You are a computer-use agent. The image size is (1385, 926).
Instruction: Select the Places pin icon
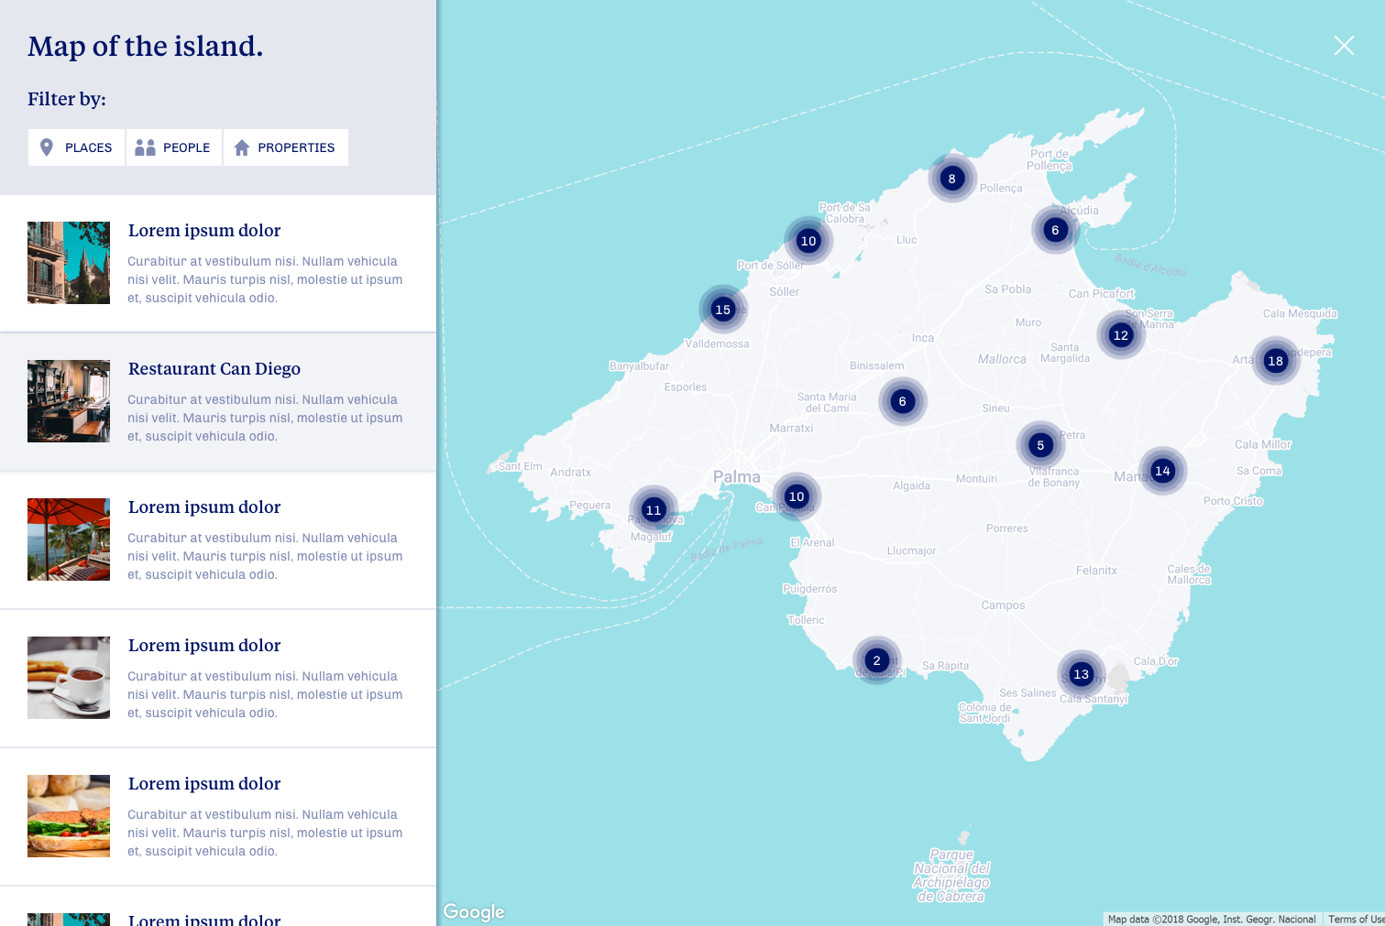[47, 147]
